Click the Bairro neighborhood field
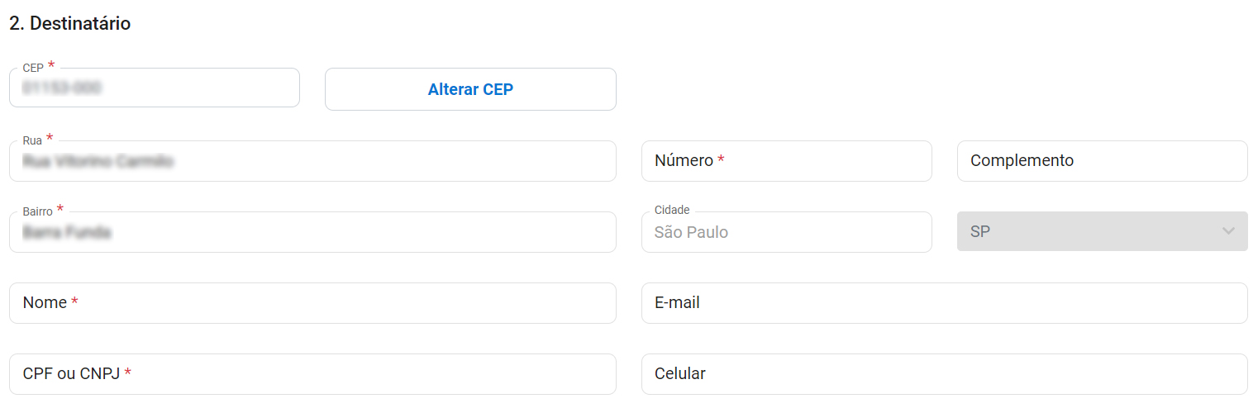The width and height of the screenshot is (1258, 408). tap(312, 233)
